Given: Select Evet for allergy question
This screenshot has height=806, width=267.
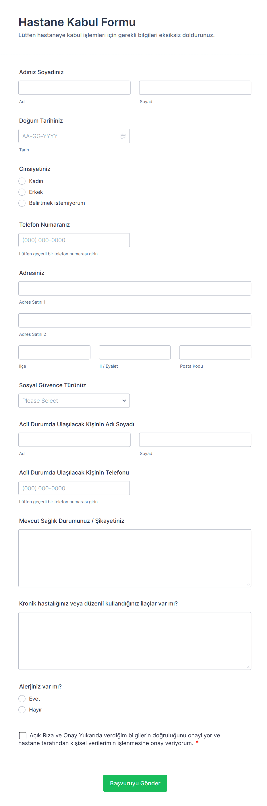Looking at the screenshot, I should pos(22,699).
